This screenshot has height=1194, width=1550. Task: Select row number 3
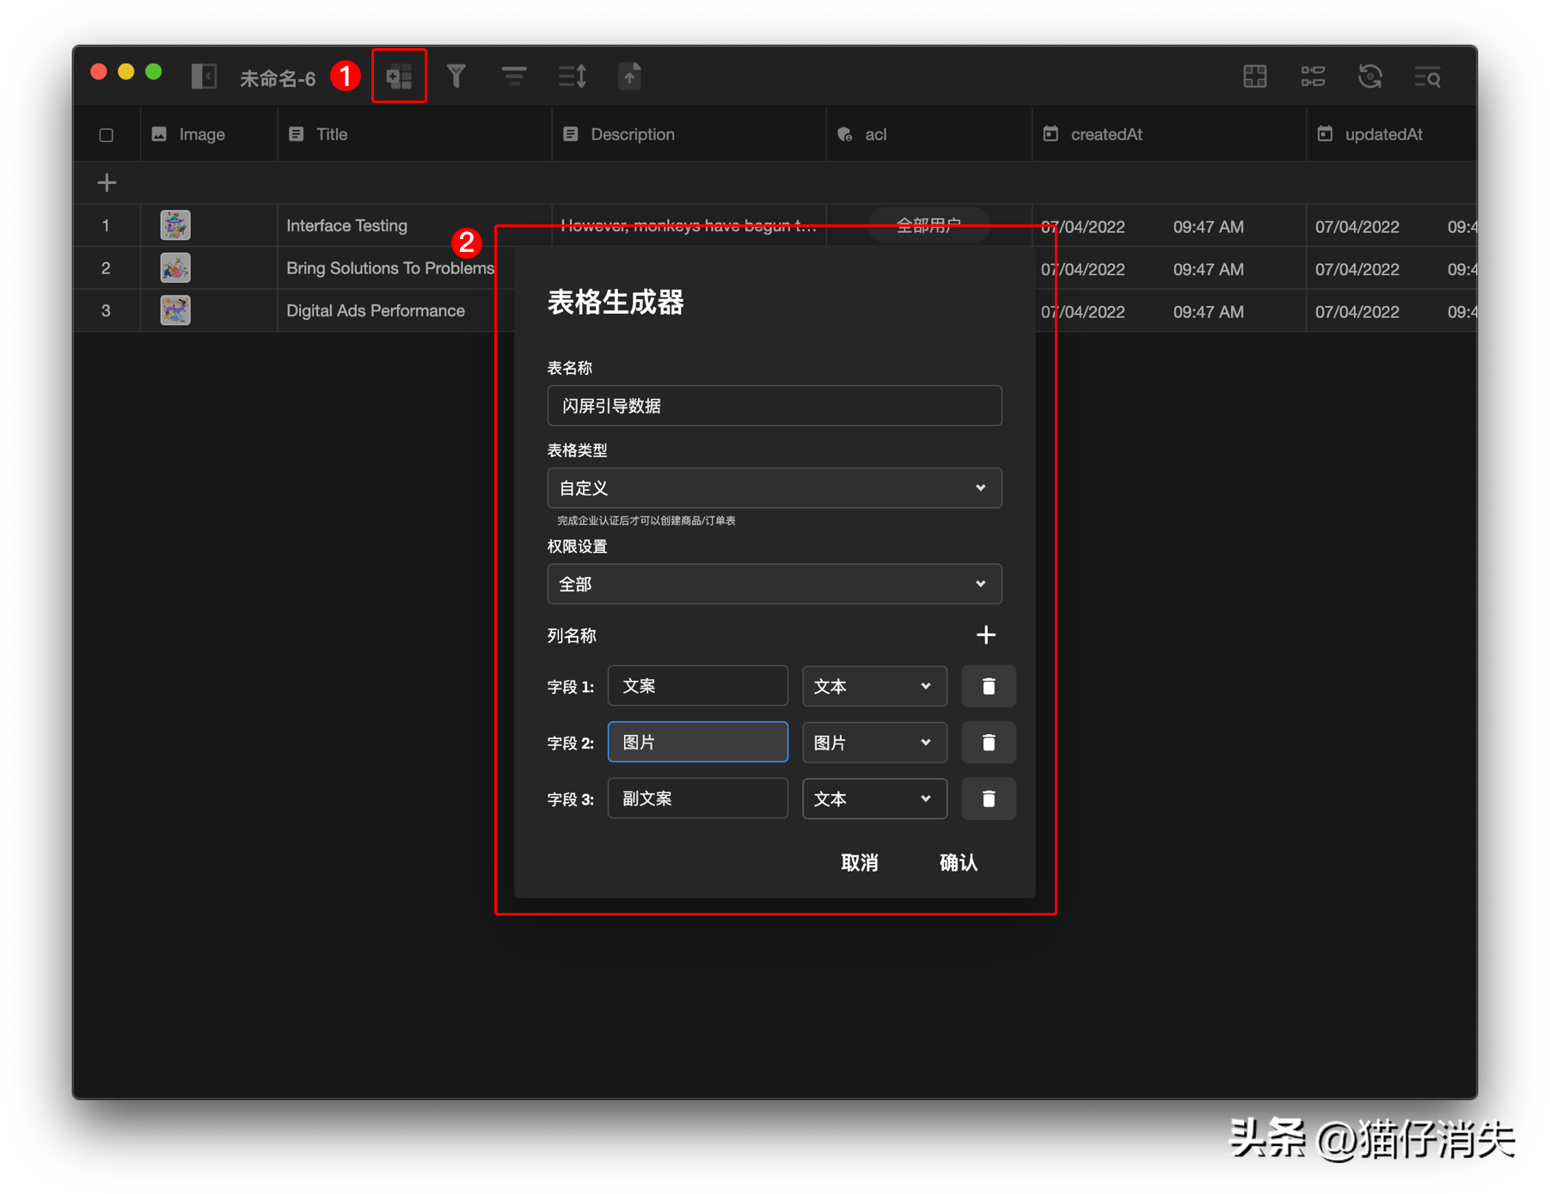[106, 310]
